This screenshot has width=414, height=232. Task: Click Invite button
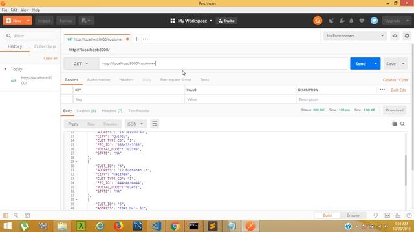226,21
